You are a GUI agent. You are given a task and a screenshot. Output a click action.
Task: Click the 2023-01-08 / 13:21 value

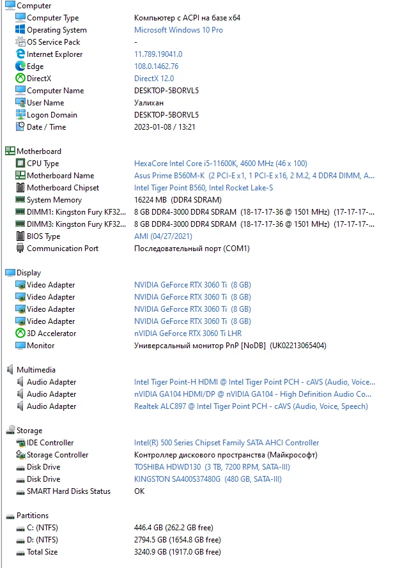coord(164,127)
